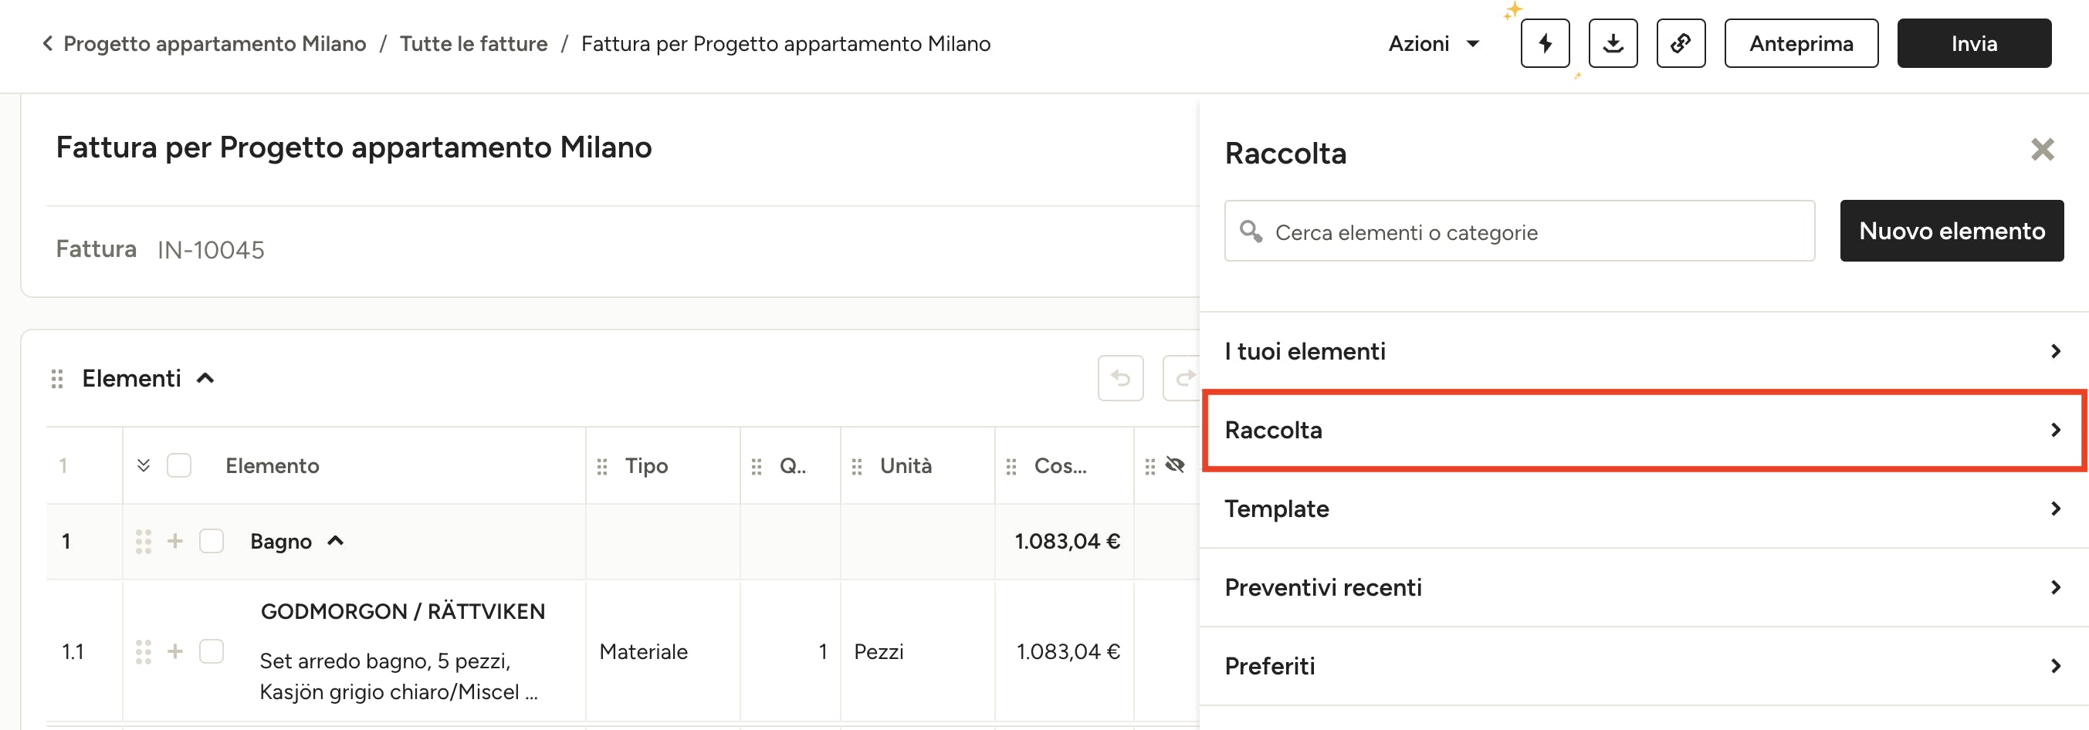Click the Nuovo elemento button
2089x730 pixels.
(1951, 231)
